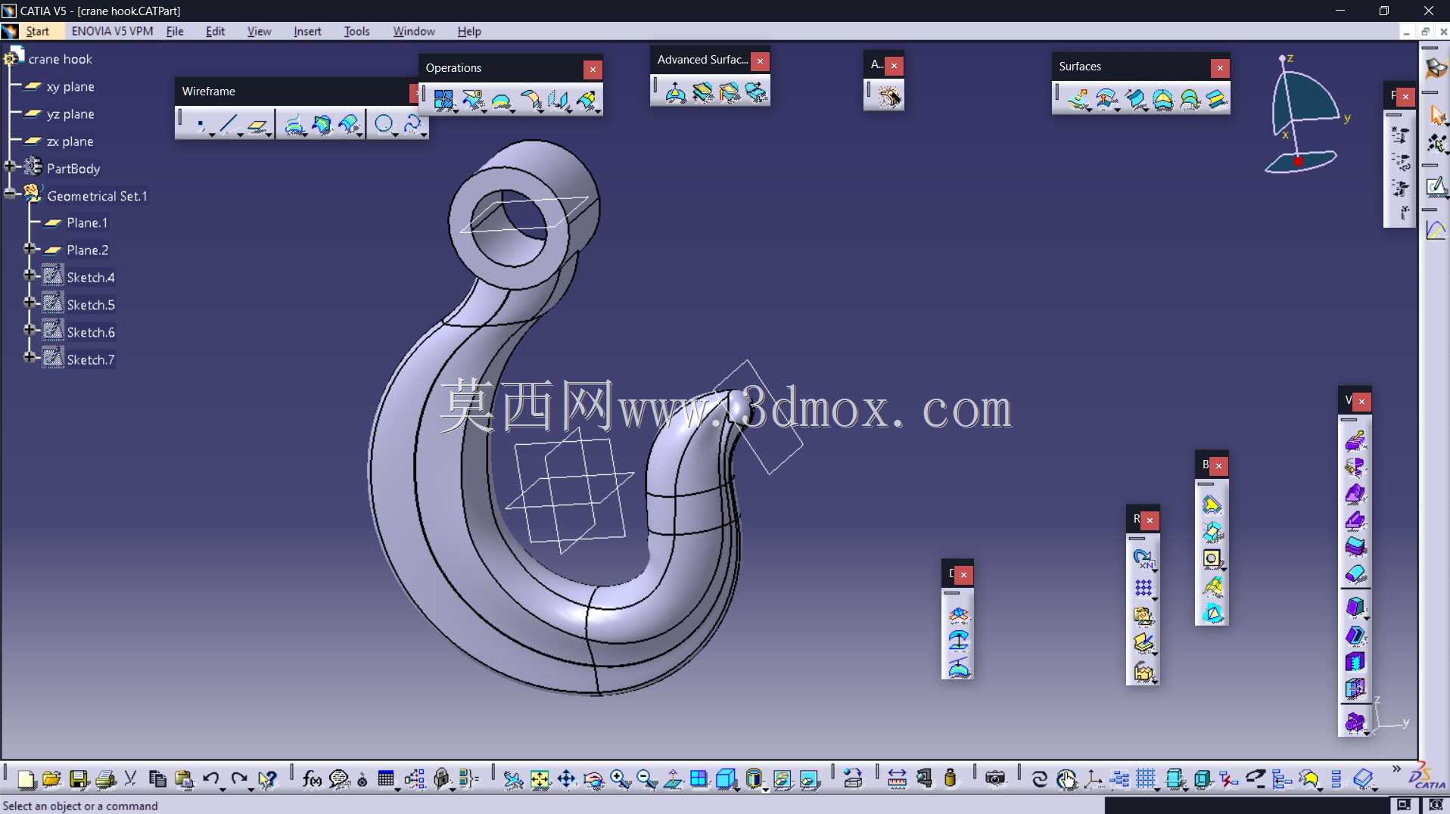The image size is (1450, 814).
Task: Expand the Sketch.5 tree node
Action: click(30, 303)
